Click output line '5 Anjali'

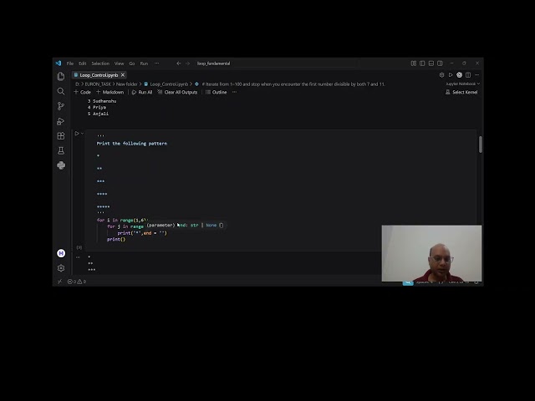pyautogui.click(x=99, y=114)
